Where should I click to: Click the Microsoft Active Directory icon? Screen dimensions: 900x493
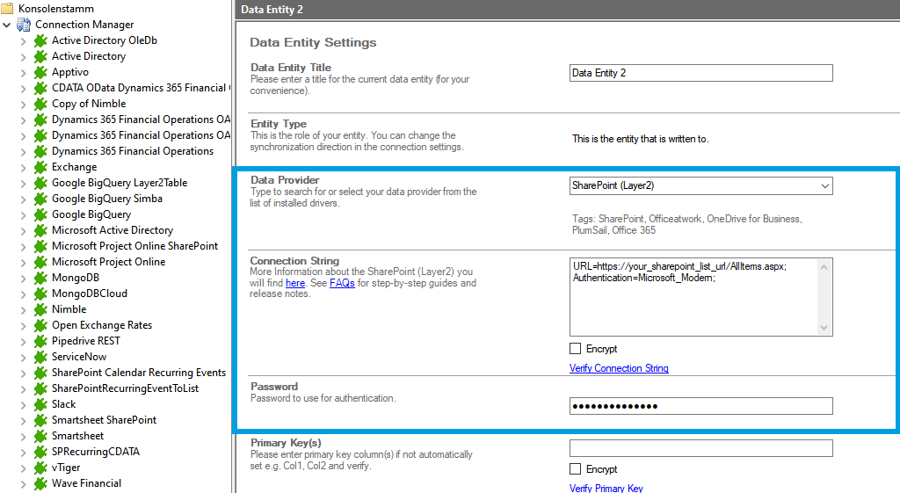point(40,230)
